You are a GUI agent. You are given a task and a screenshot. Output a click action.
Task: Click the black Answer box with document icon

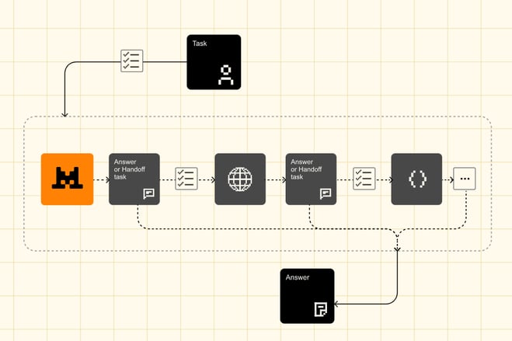point(307,296)
